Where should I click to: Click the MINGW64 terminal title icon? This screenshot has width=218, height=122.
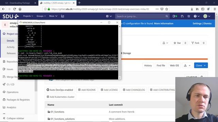tap(20, 22)
